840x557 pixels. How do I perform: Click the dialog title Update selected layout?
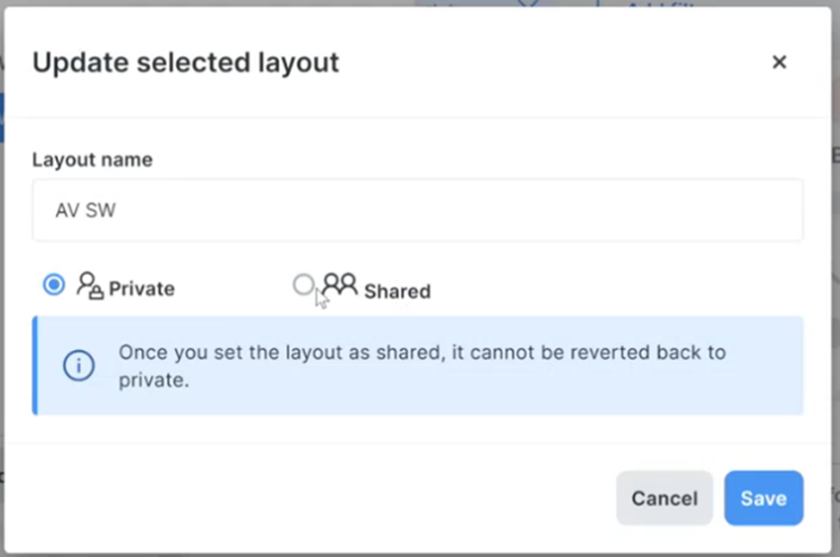pos(185,63)
